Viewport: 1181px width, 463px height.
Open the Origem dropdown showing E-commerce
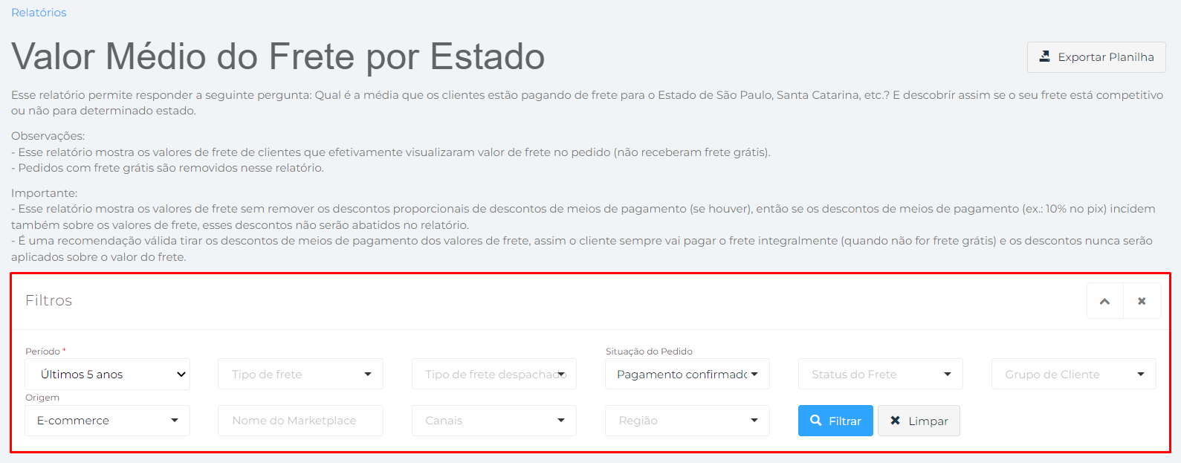tap(108, 421)
